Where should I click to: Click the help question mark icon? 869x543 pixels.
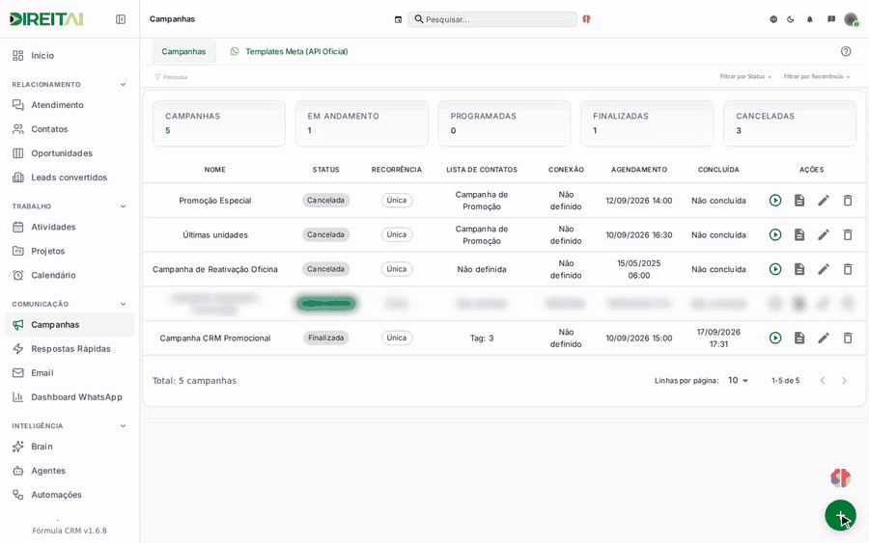click(846, 51)
